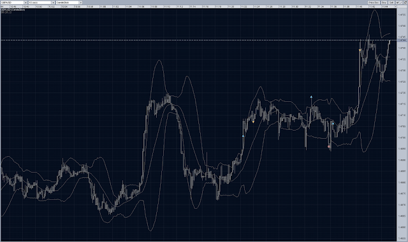
Task: Click the current price label 1.4744 on the axis
Action: click(x=402, y=40)
